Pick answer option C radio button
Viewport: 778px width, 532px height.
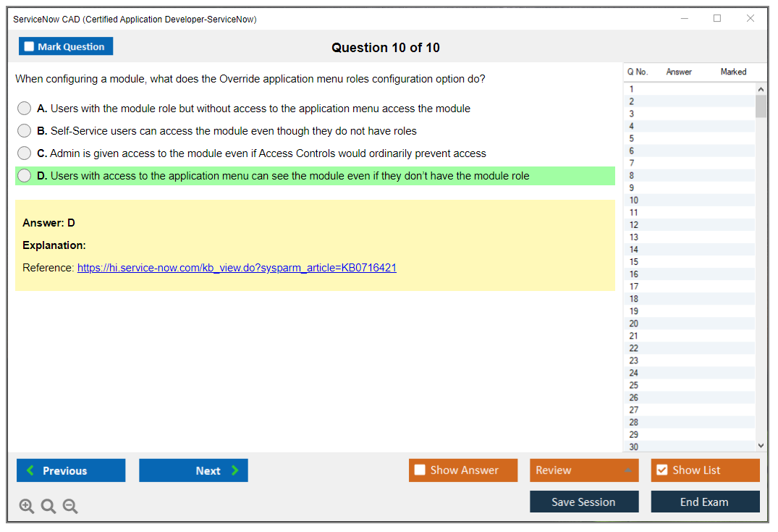(25, 153)
